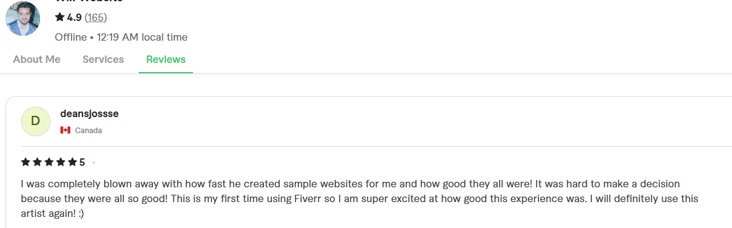Click the 12:19 AM local time text
Screen dimensions: 732x228
pos(142,38)
